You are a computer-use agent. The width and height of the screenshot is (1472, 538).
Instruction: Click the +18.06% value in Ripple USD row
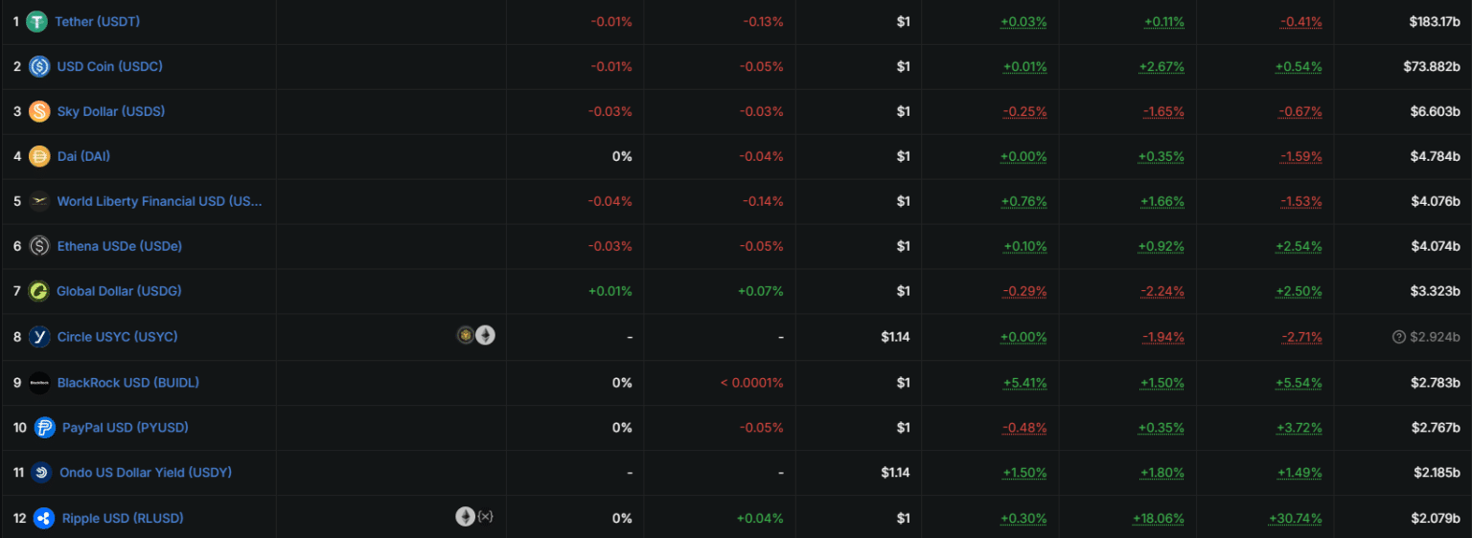click(x=1158, y=518)
